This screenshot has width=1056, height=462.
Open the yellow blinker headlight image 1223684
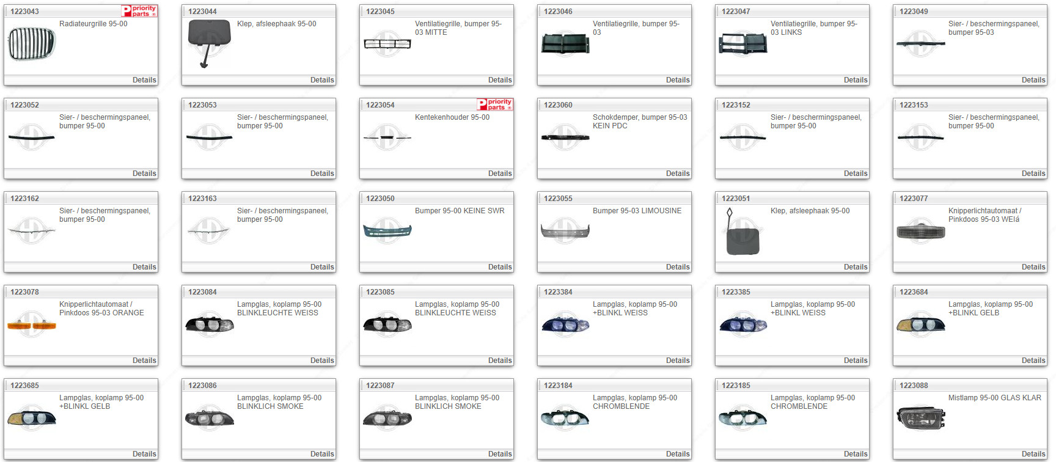click(921, 324)
